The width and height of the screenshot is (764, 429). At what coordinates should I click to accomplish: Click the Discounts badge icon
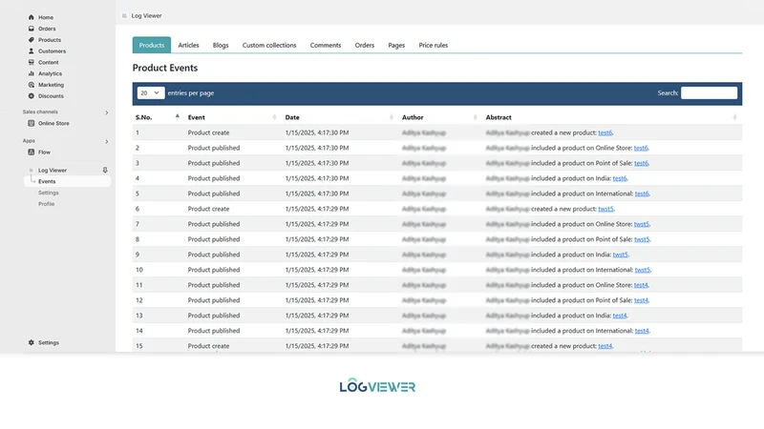click(32, 96)
